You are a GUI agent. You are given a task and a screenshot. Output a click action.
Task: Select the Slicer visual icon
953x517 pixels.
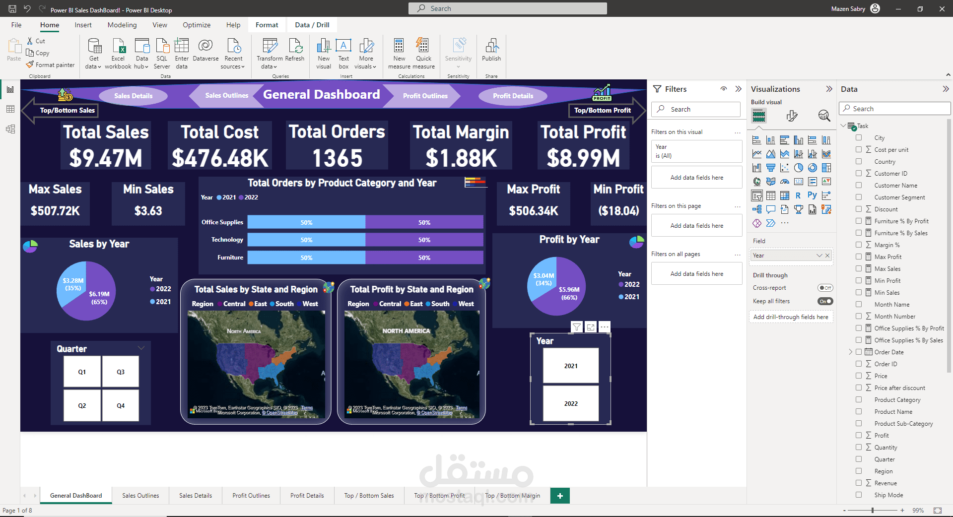coord(757,195)
